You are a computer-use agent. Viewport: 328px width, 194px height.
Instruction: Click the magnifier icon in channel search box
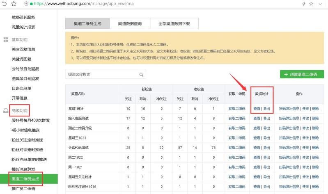pyautogui.click(x=141, y=75)
